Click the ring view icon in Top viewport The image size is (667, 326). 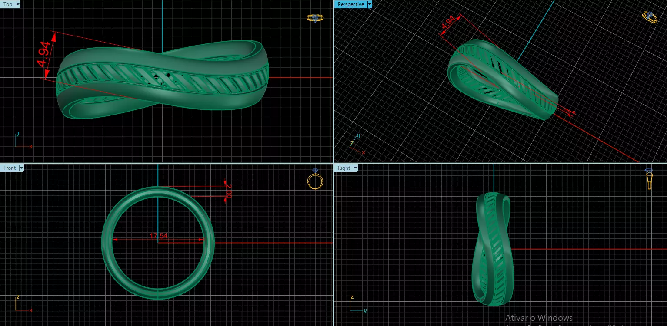(315, 18)
